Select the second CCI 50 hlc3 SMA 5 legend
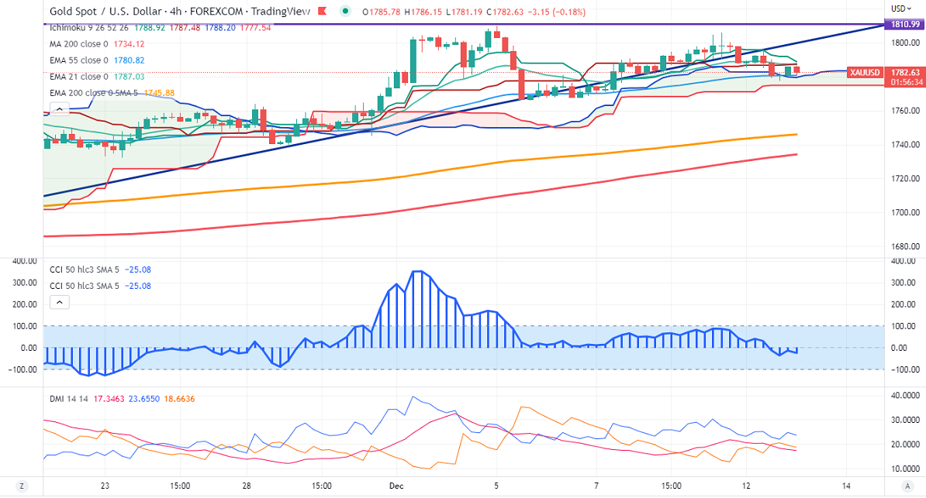This screenshot has height=498, width=926. click(85, 286)
